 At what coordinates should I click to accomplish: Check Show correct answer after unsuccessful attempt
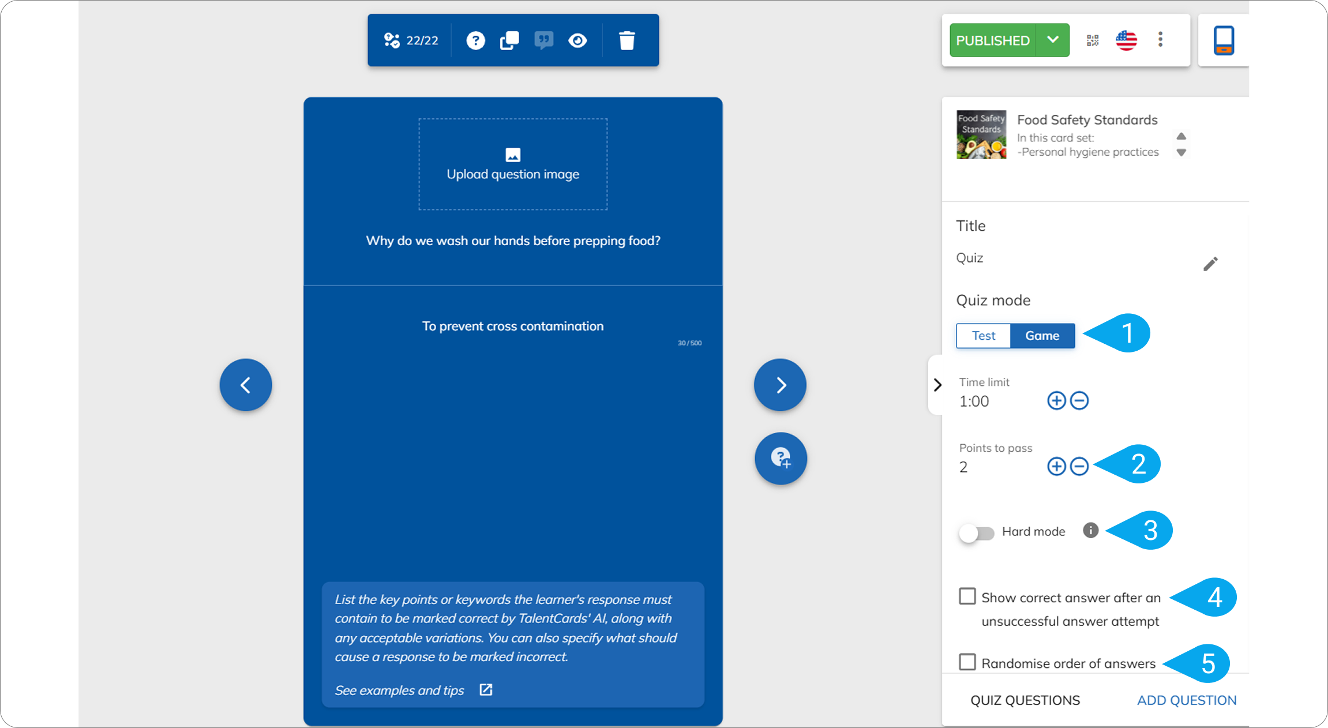pos(967,596)
